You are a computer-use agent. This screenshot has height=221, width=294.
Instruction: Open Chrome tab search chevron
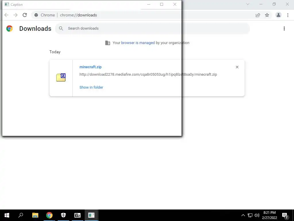coord(248,4)
